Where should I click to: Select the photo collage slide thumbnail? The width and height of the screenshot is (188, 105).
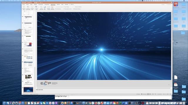(28, 77)
